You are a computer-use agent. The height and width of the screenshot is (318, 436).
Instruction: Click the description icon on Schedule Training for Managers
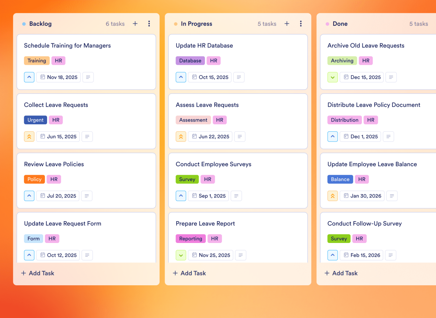[x=88, y=77]
